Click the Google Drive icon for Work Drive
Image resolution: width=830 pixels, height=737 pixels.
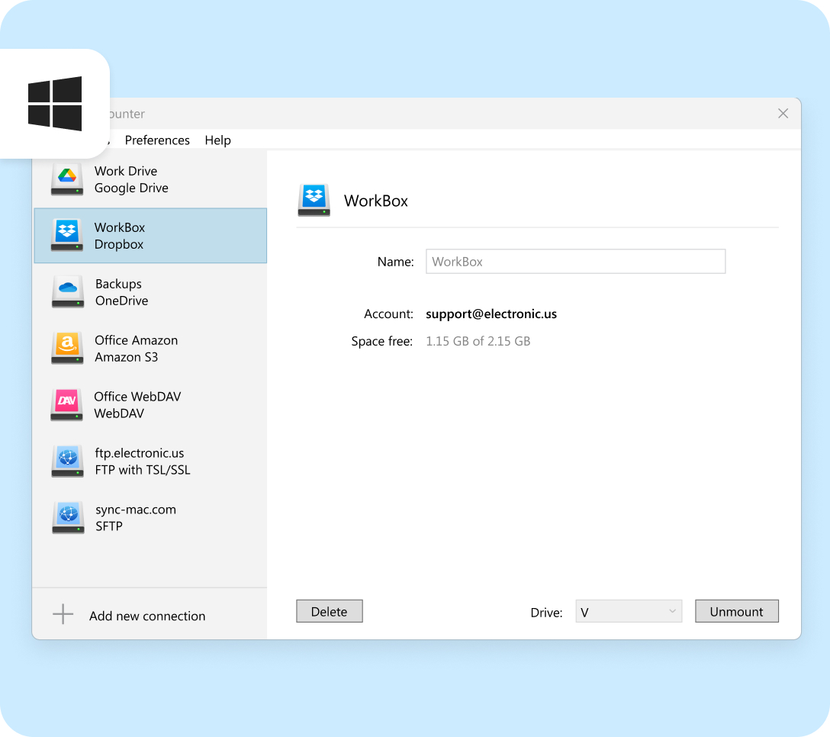(67, 179)
